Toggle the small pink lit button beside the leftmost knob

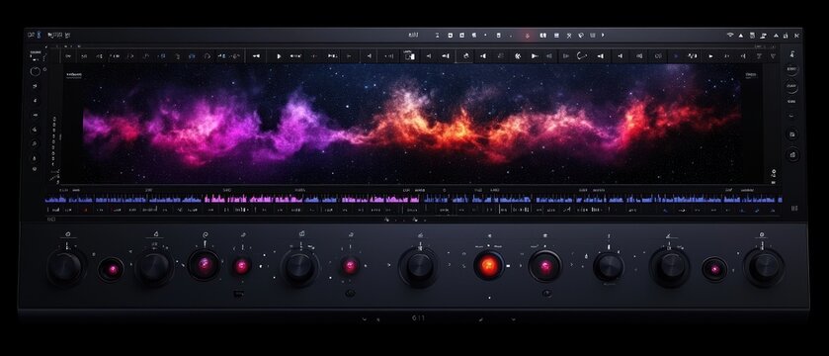tap(111, 269)
